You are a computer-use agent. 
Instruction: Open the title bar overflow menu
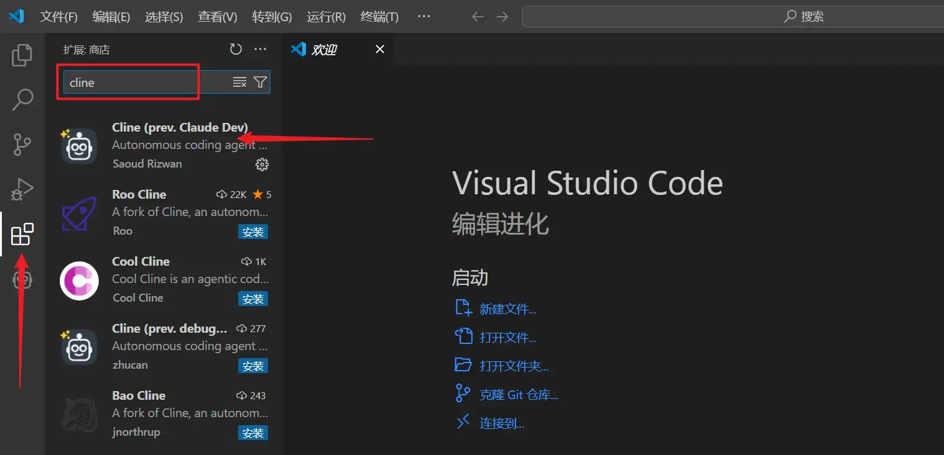(424, 17)
